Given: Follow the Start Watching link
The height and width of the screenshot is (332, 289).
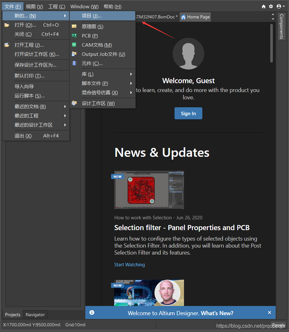Looking at the screenshot, I should [129, 265].
